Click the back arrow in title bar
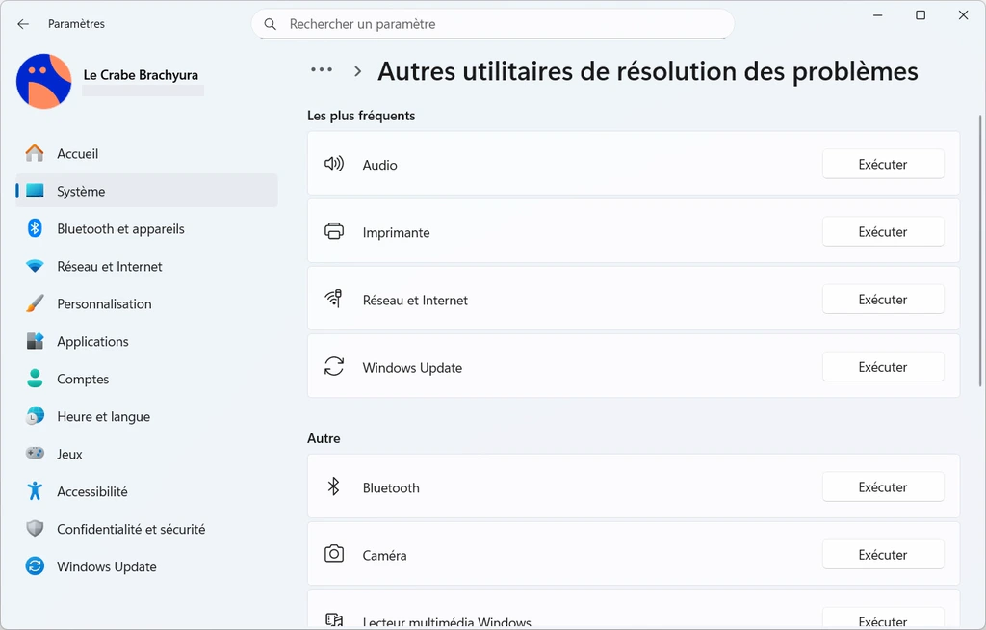 click(x=23, y=24)
